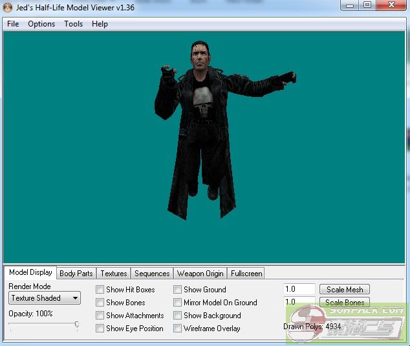Click the mesh scale value field
This screenshot has height=346, width=410.
[x=299, y=289]
